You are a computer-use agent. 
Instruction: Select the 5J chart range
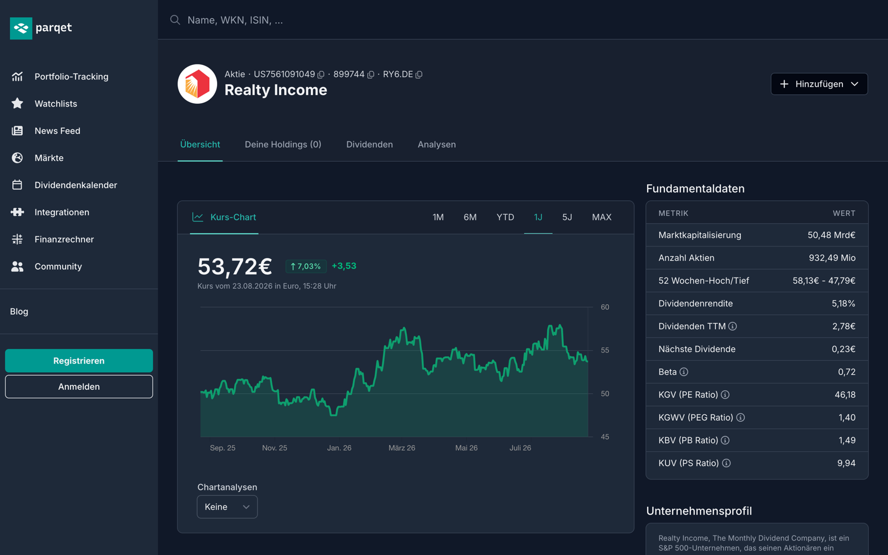pos(567,217)
